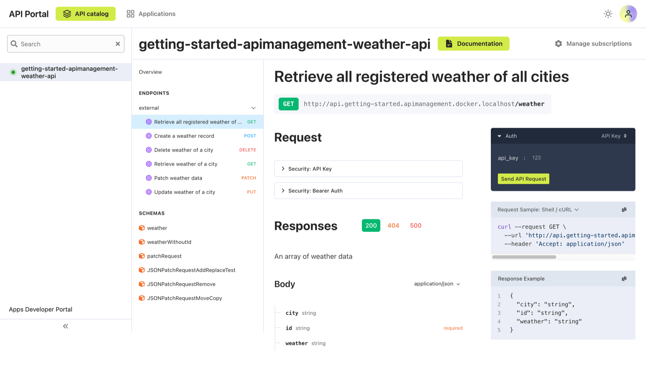
Task: Open the Request Sample language dropdown
Action: tap(538, 209)
